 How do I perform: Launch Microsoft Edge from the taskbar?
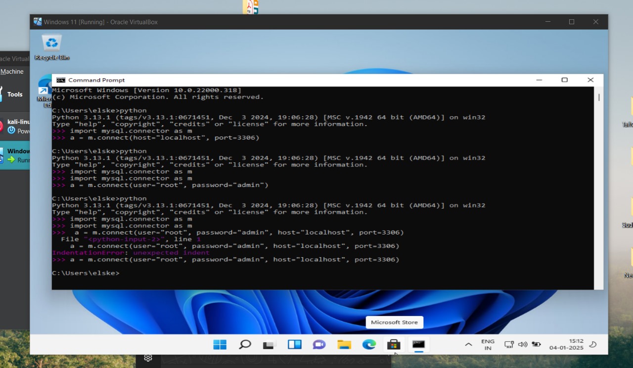pos(369,344)
